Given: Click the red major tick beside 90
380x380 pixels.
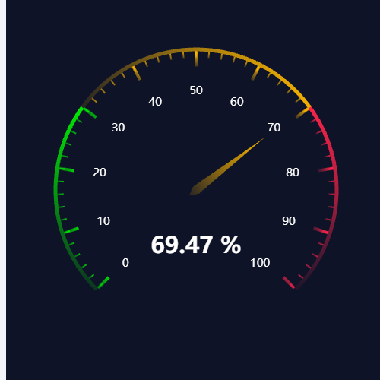Looking at the screenshot, I should [x=321, y=230].
